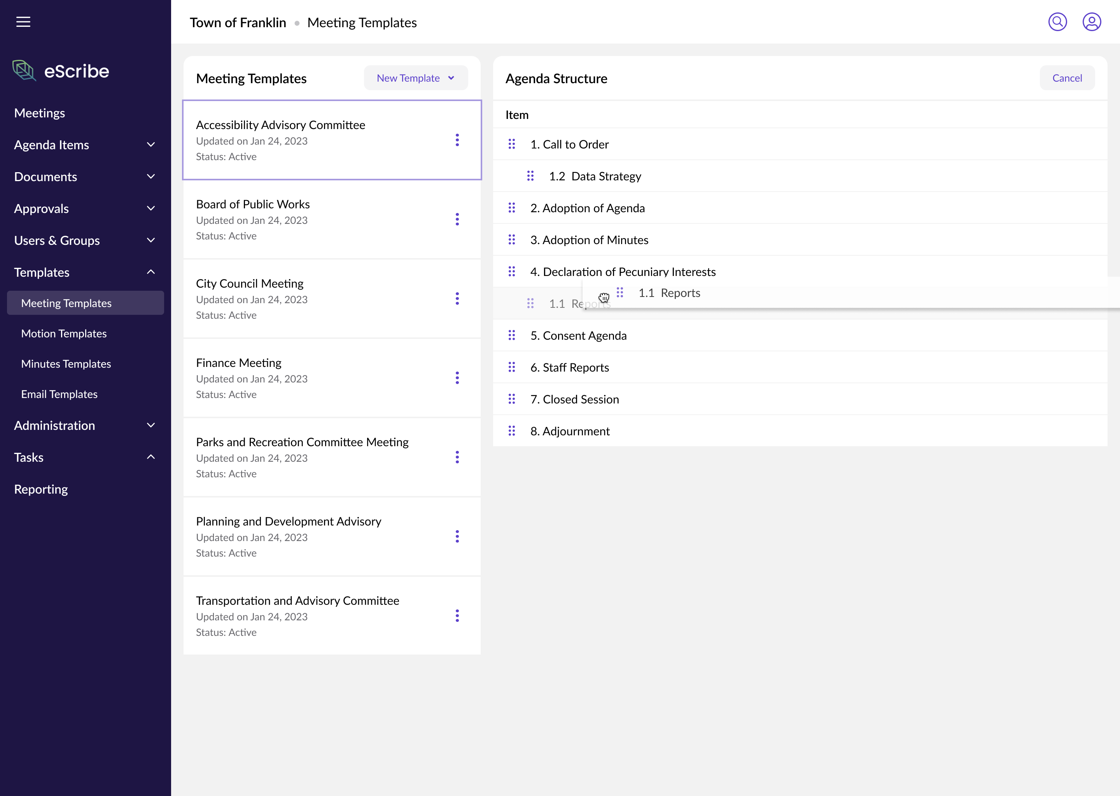1120x796 pixels.
Task: Click '3. Adoption of Minutes' item
Action: (x=800, y=240)
